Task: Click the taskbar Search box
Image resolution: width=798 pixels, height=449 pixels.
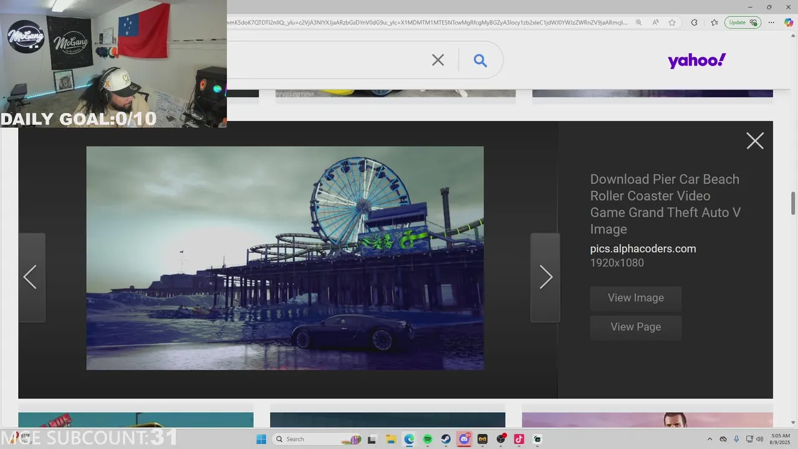Action: pos(318,439)
